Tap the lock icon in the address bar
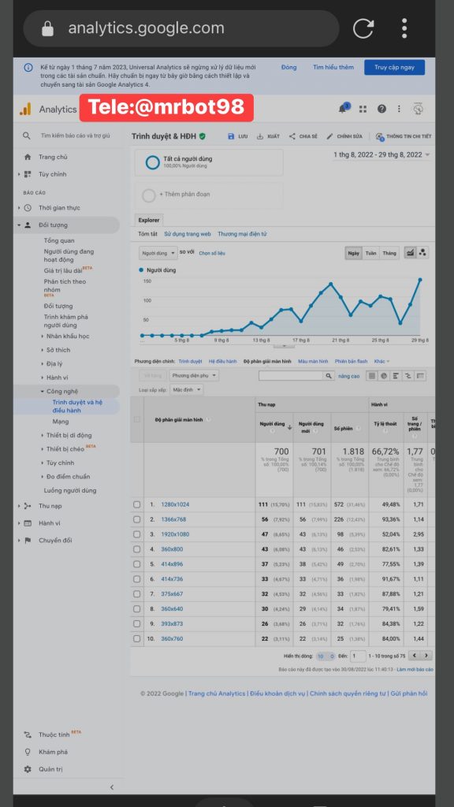This screenshot has height=807, width=454. point(47,28)
